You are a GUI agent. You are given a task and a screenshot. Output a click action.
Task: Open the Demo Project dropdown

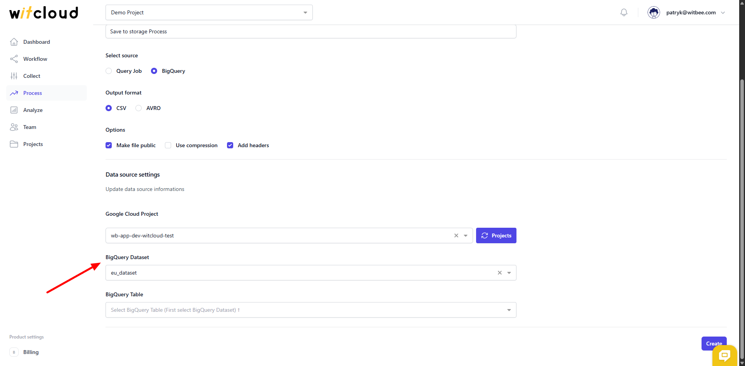209,12
